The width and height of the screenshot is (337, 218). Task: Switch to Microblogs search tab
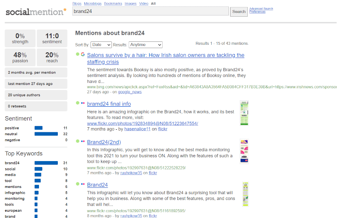point(93,3)
